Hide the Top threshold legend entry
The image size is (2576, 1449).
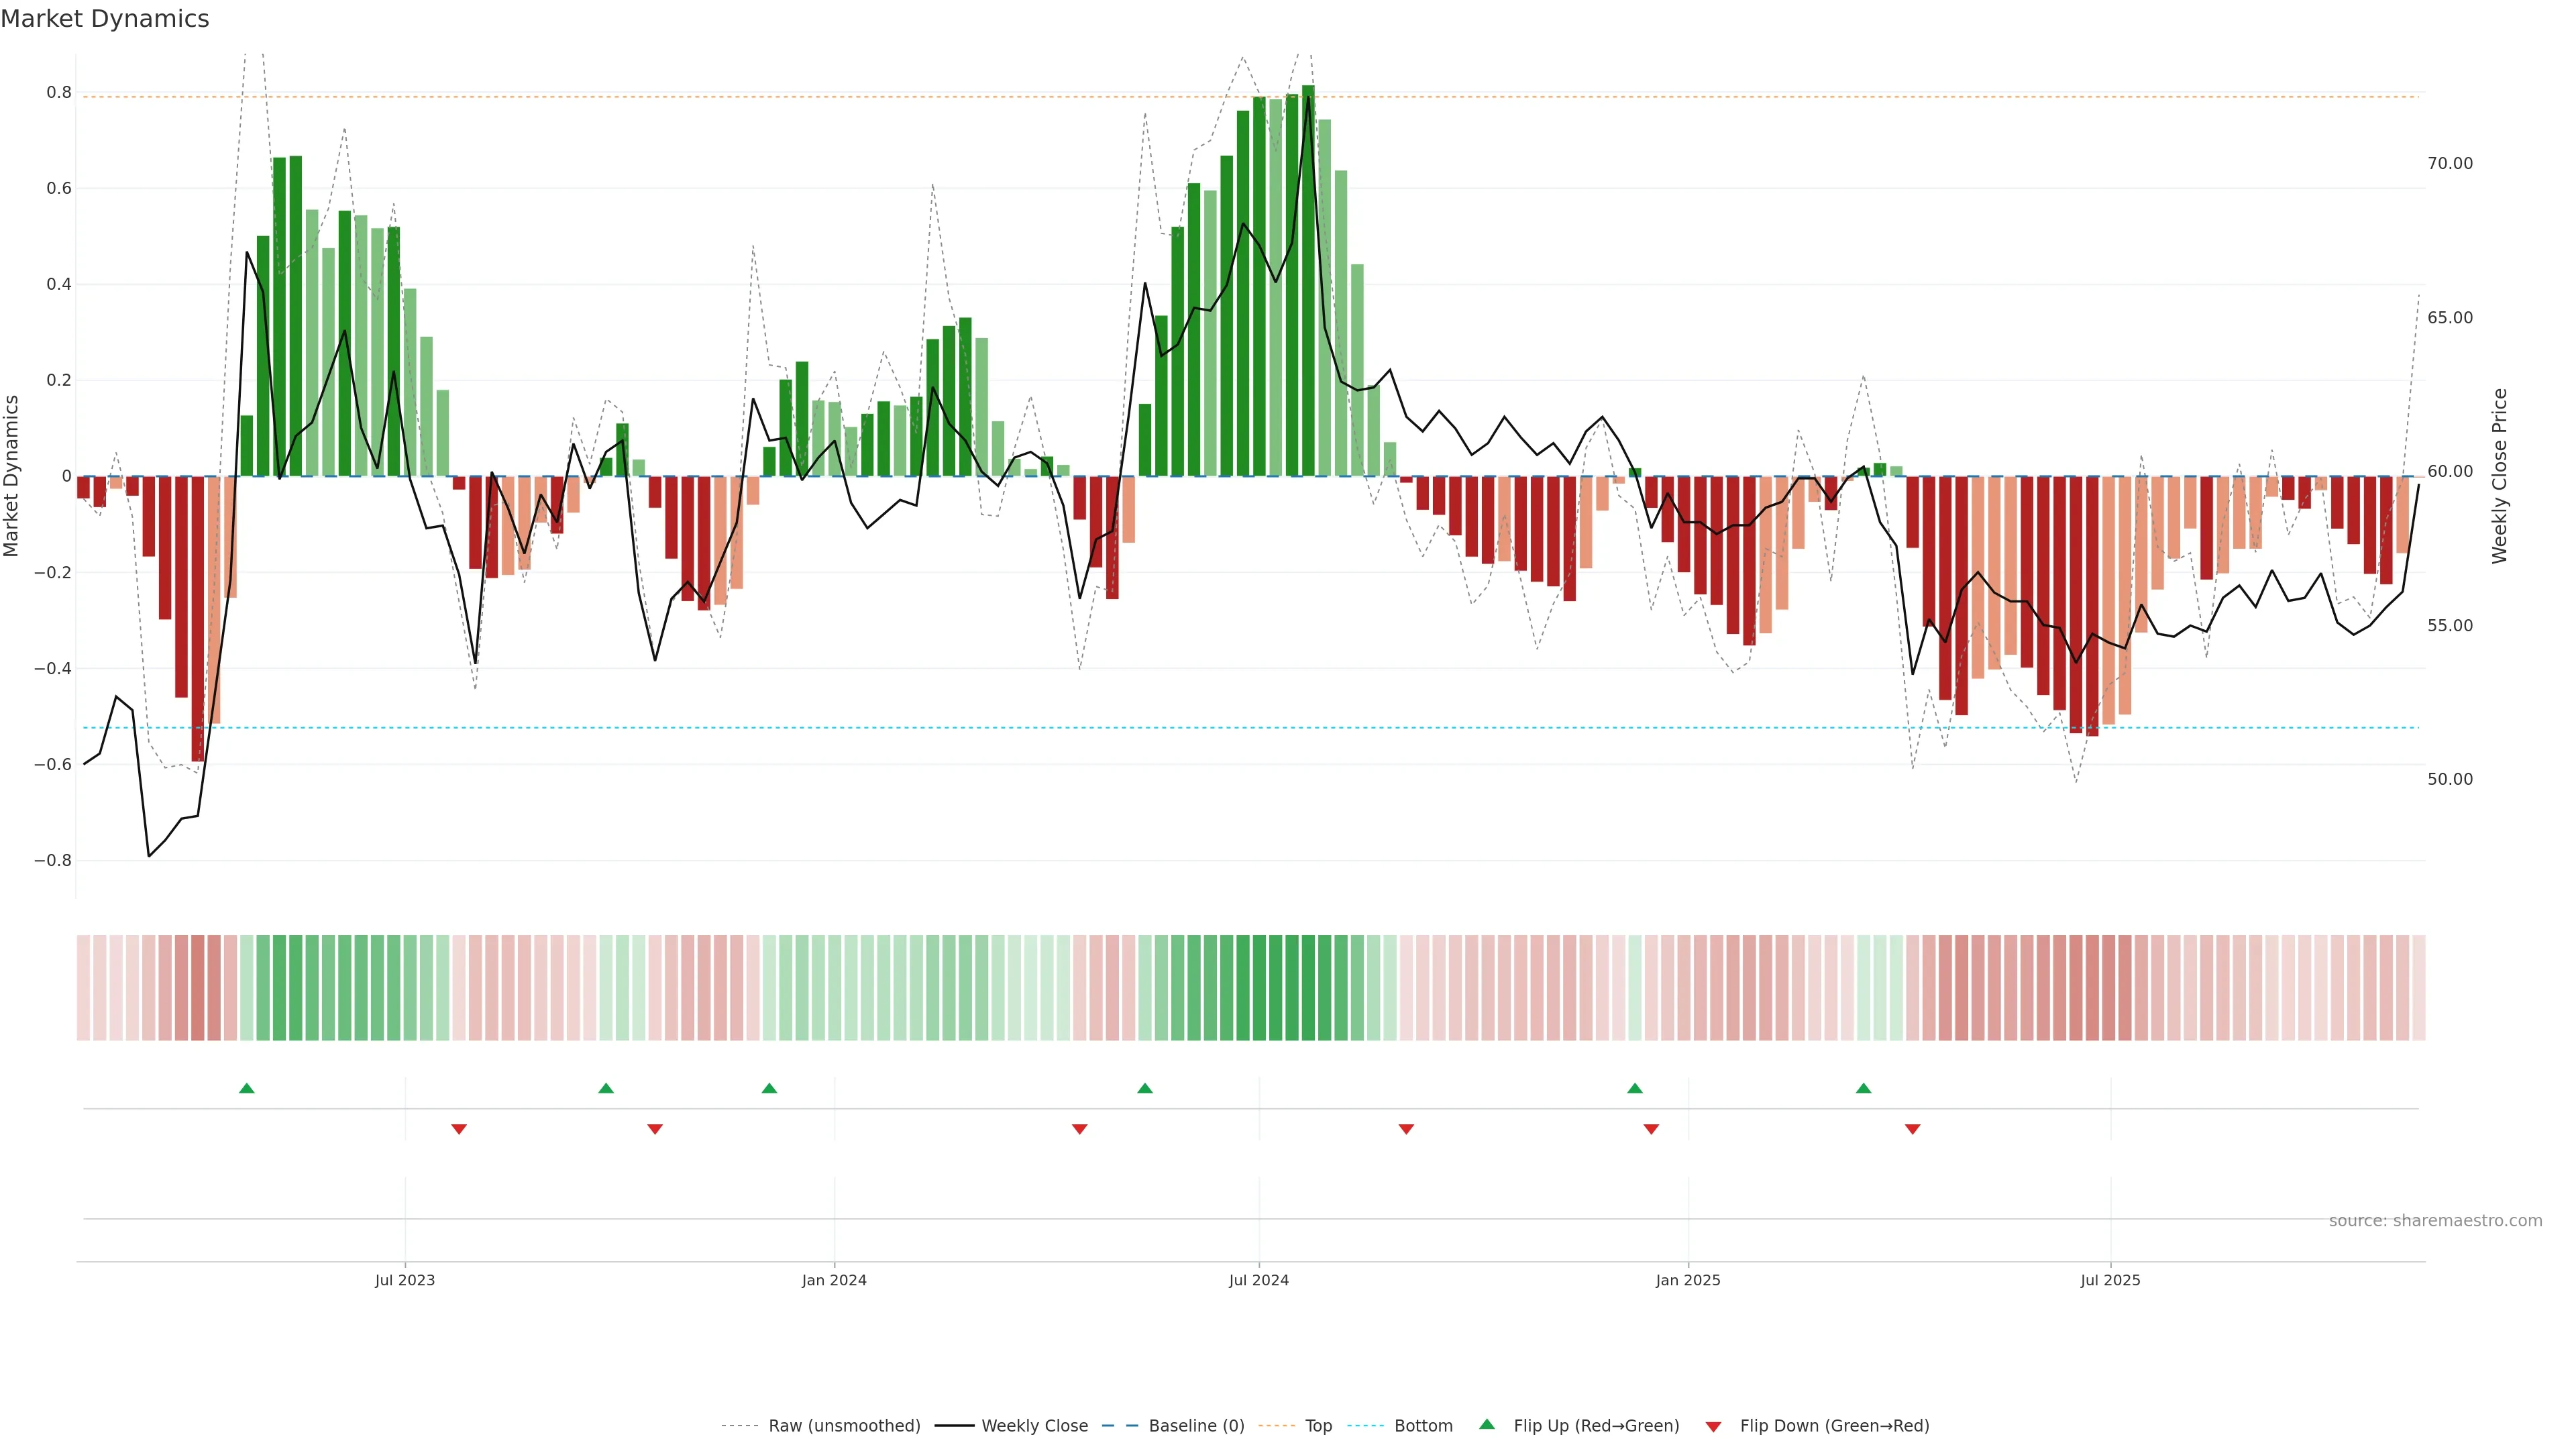1318,1426
